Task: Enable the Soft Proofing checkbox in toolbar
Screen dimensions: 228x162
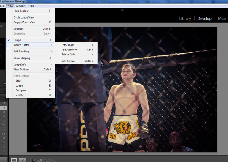Action: [33, 160]
